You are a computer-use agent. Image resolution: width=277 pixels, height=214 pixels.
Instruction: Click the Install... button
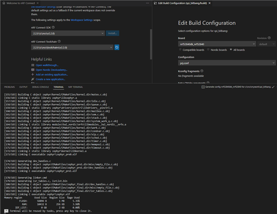[112, 33]
